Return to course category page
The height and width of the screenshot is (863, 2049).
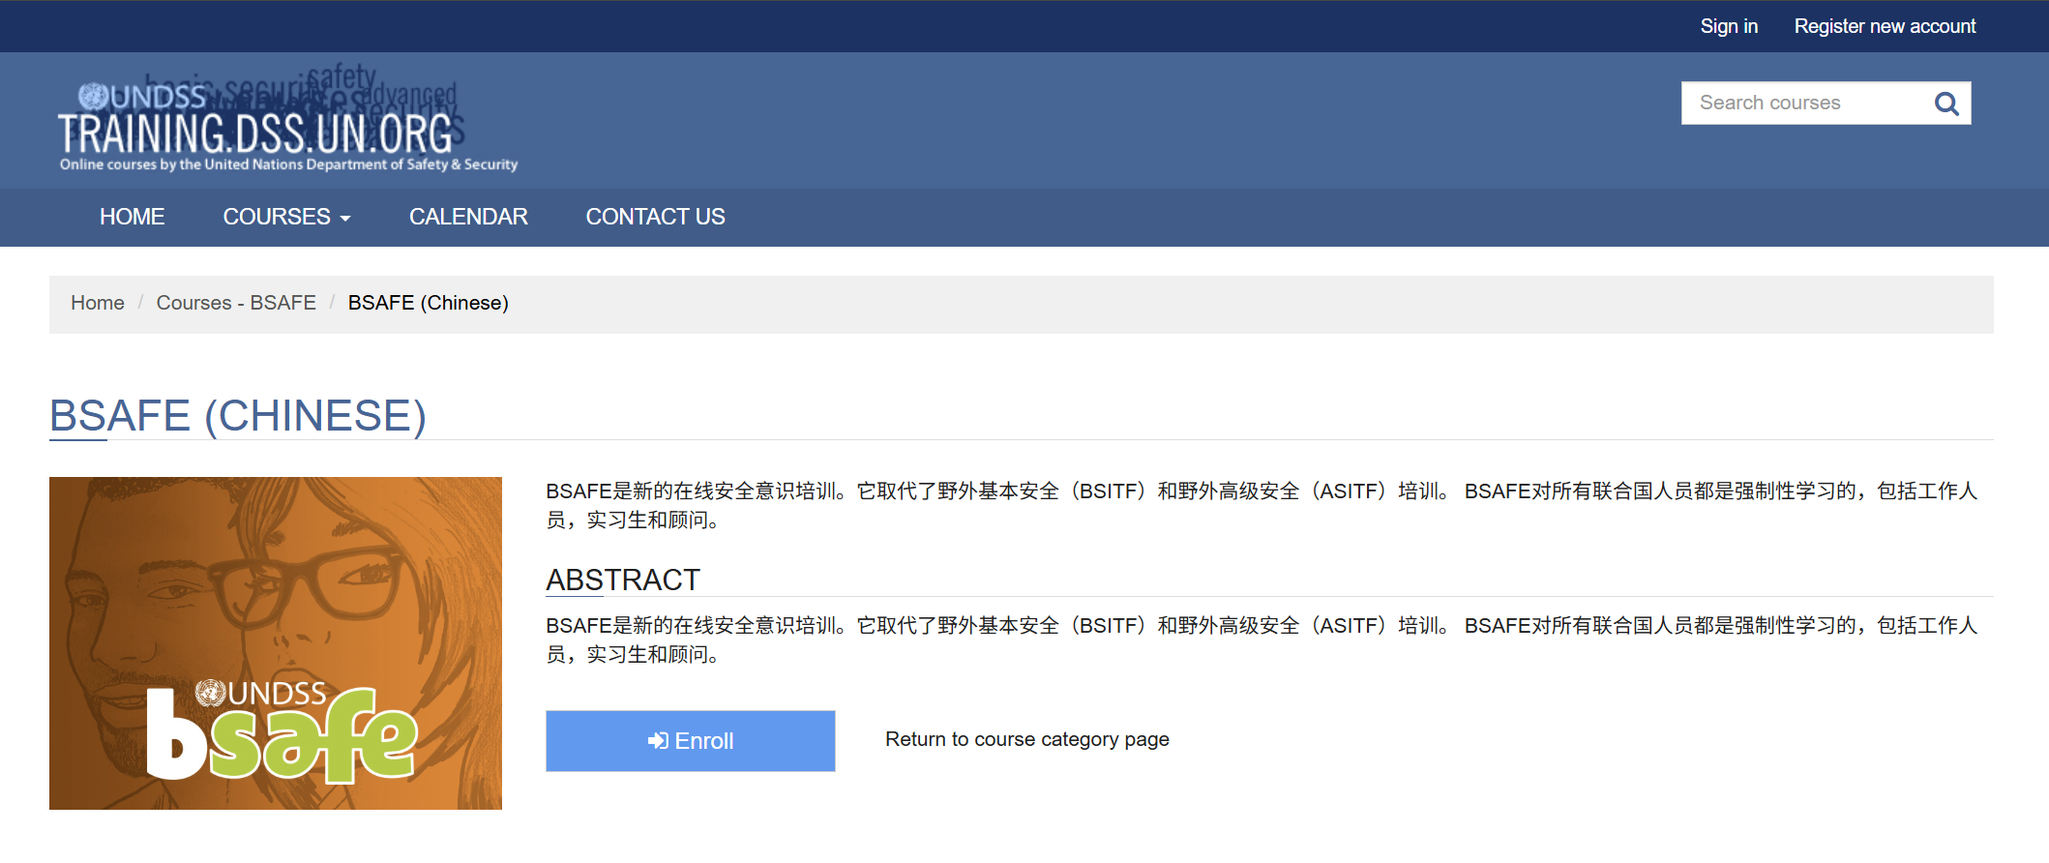click(x=1026, y=739)
